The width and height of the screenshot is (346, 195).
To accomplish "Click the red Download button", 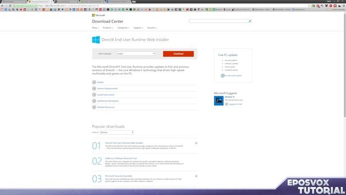I will tap(178, 54).
